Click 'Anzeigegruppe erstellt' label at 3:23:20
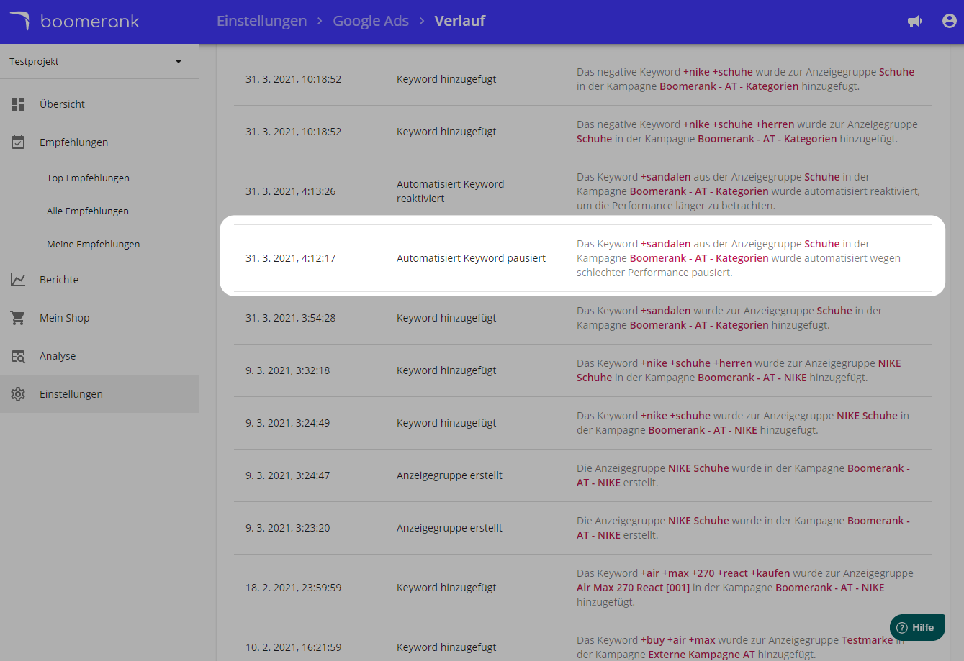 449,528
